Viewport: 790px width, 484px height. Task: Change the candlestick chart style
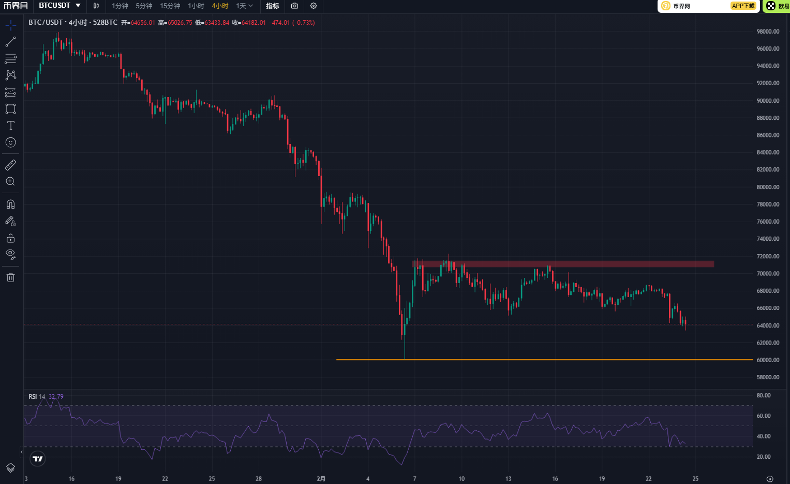pos(96,6)
